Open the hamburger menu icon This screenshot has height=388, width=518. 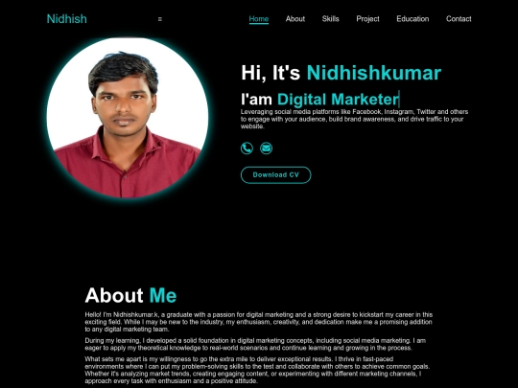[x=160, y=19]
